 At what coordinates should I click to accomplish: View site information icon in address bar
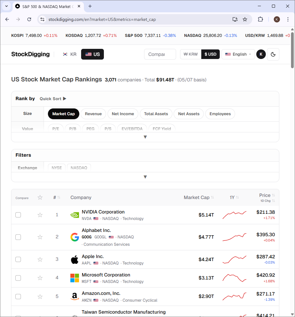(42, 19)
